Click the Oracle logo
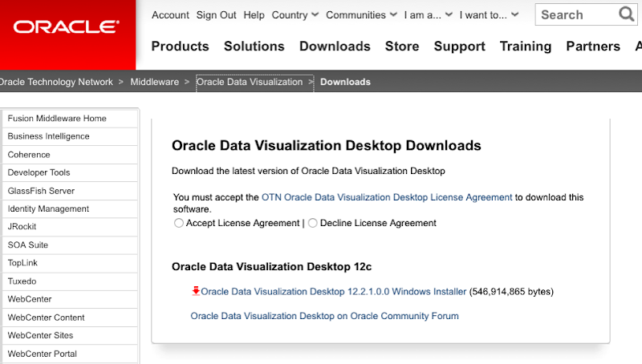 (67, 27)
